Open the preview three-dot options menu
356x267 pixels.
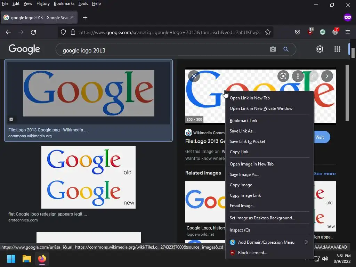point(298,76)
